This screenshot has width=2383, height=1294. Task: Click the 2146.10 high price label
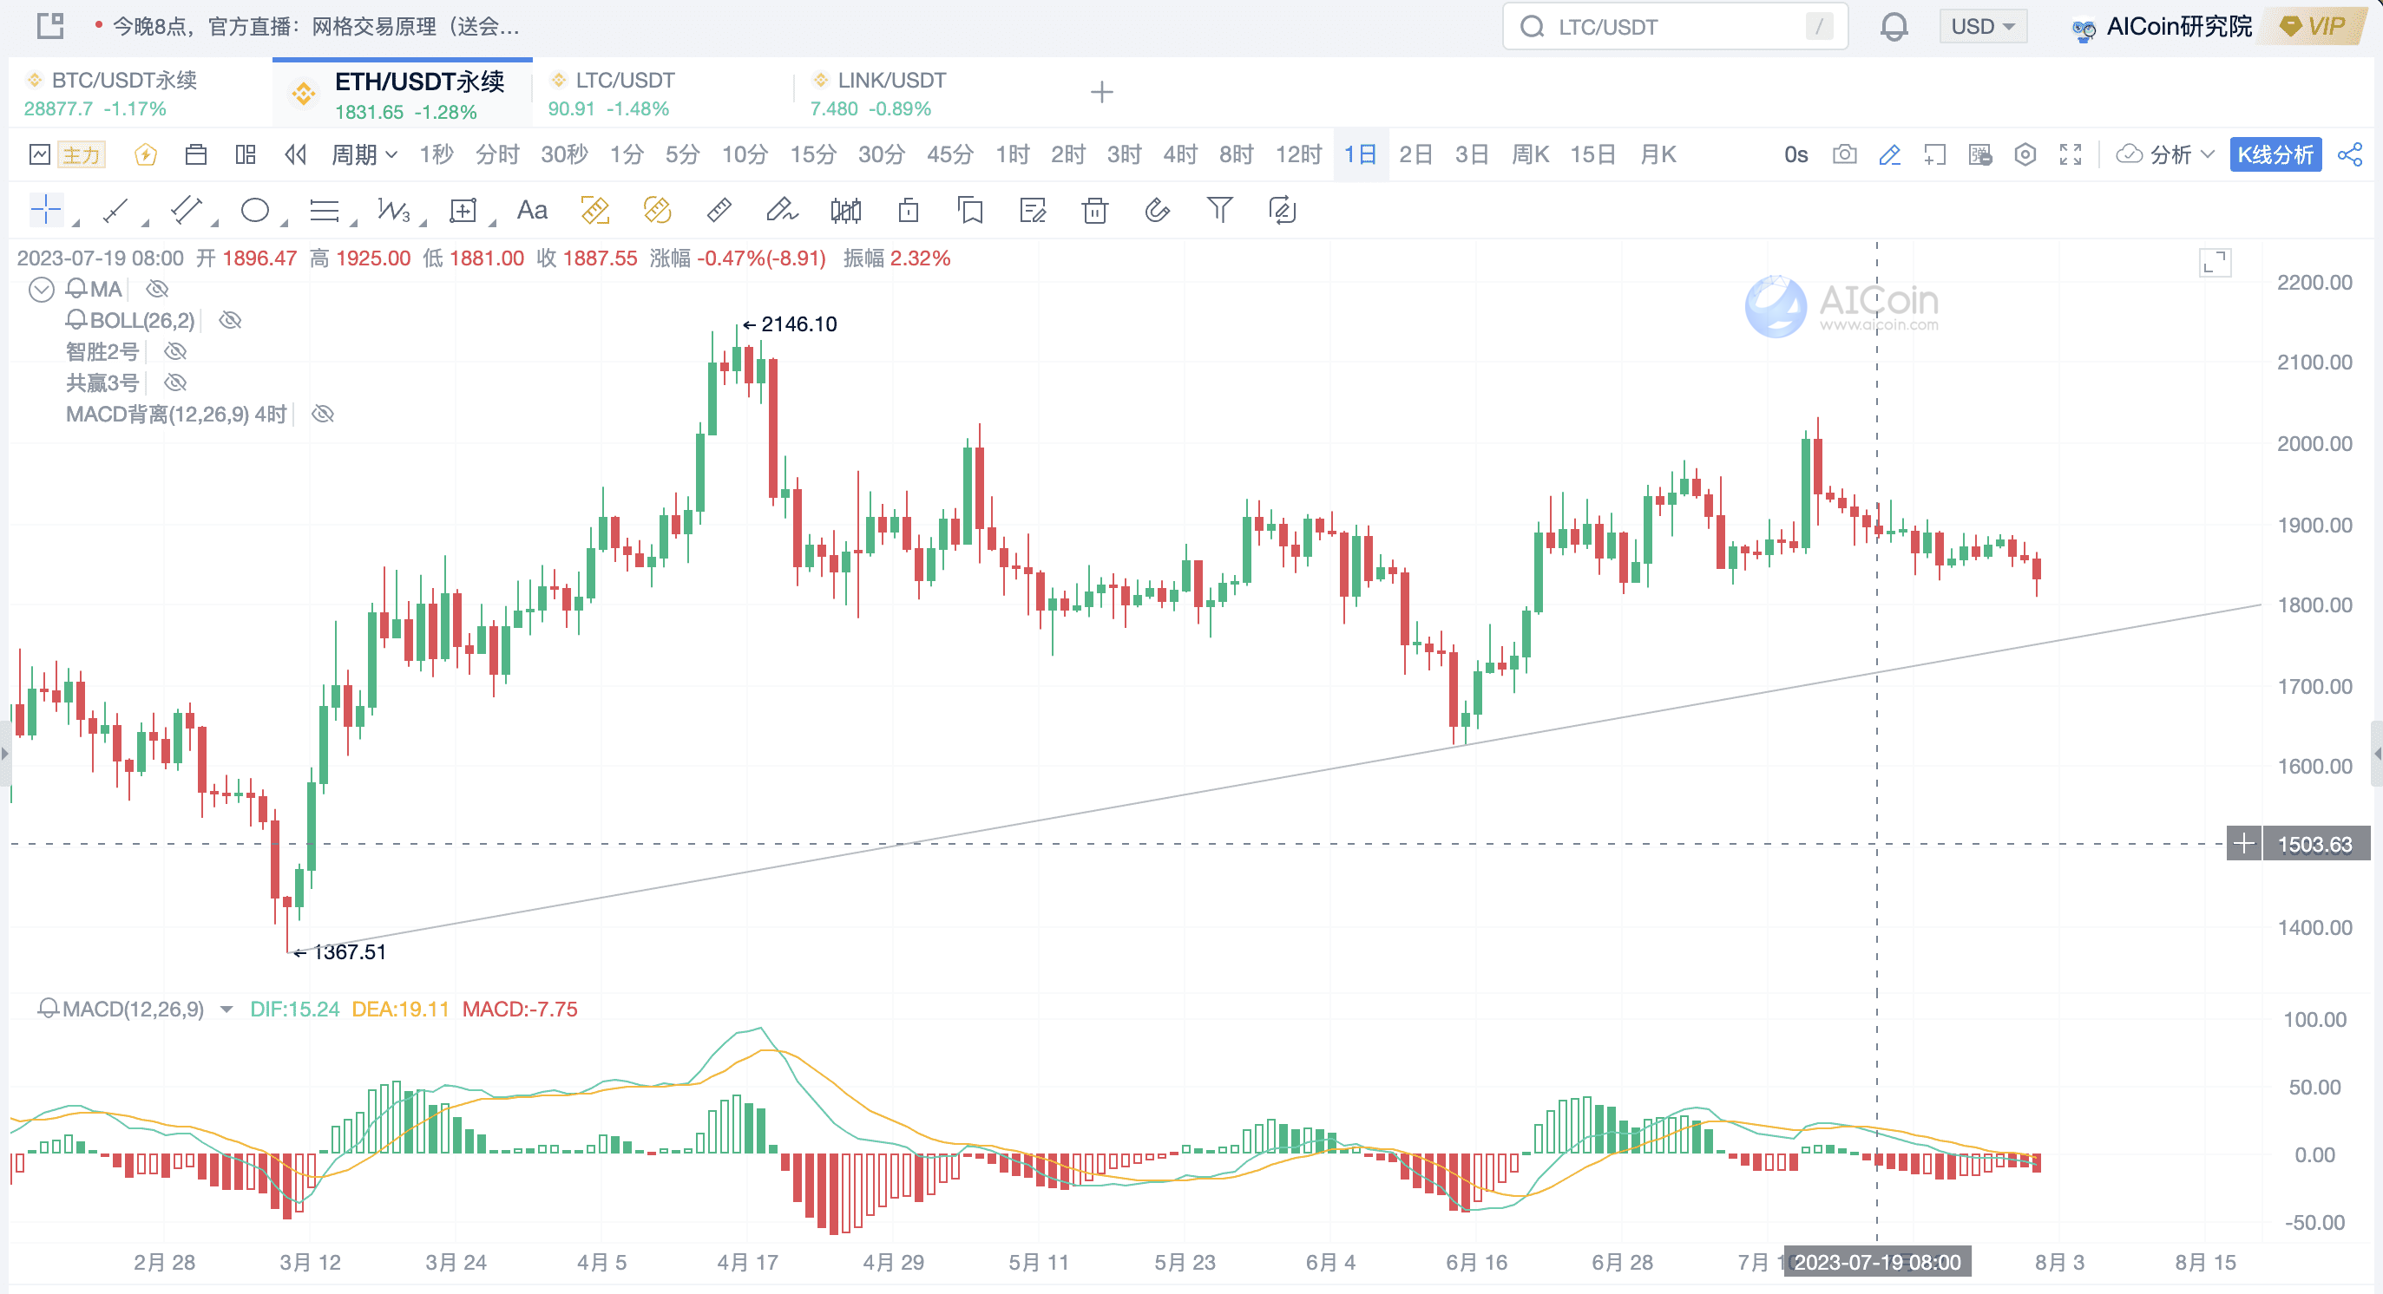coord(798,323)
